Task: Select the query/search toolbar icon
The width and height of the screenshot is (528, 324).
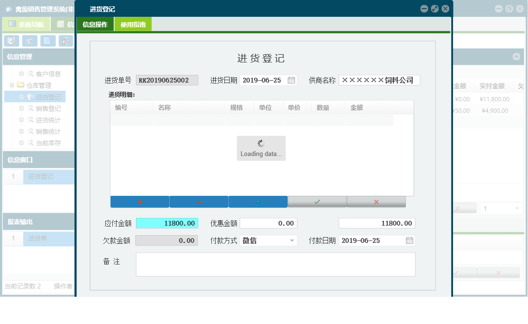Action: click(11, 41)
